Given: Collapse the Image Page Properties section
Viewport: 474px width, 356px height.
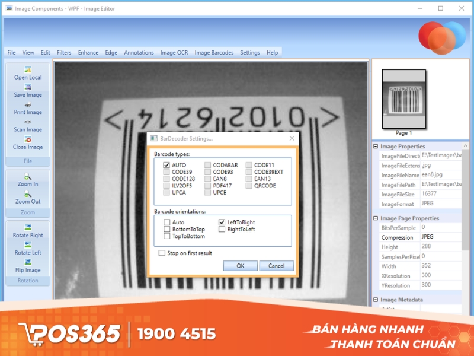Looking at the screenshot, I should 375,218.
